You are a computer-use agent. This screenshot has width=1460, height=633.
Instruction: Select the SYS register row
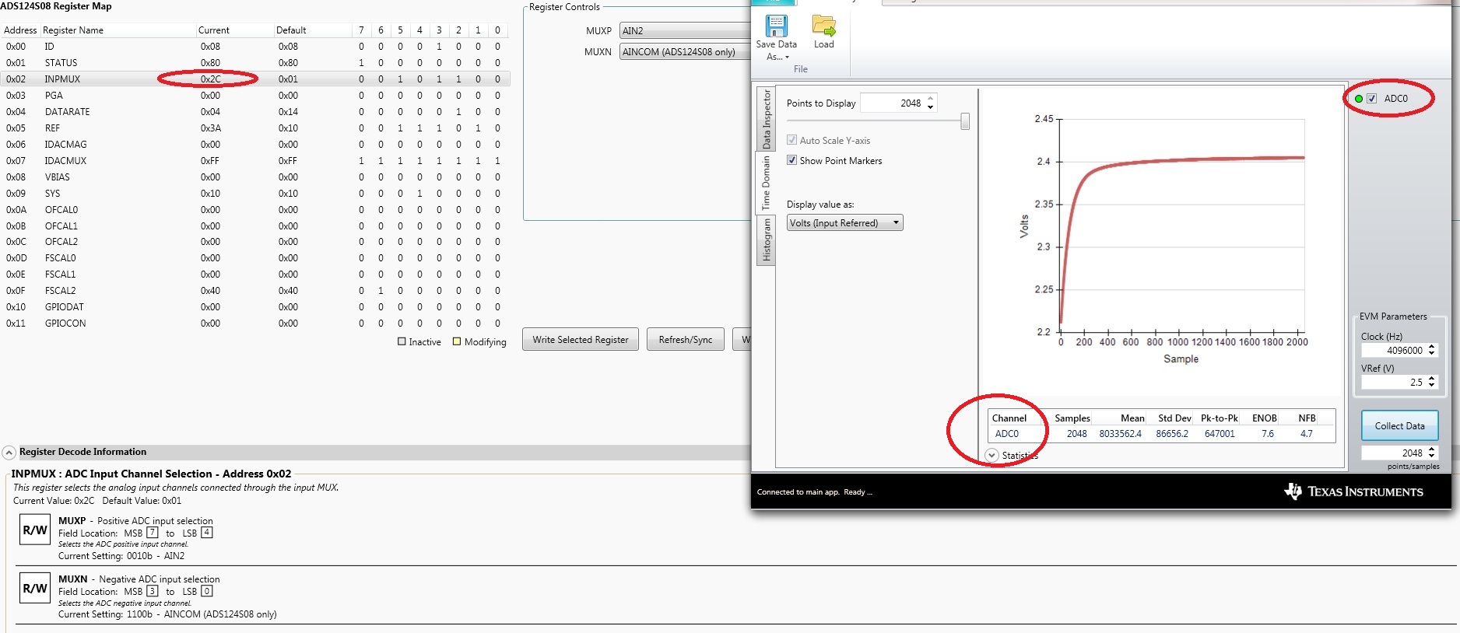point(255,194)
